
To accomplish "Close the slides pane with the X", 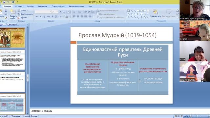I will click(x=27, y=25).
